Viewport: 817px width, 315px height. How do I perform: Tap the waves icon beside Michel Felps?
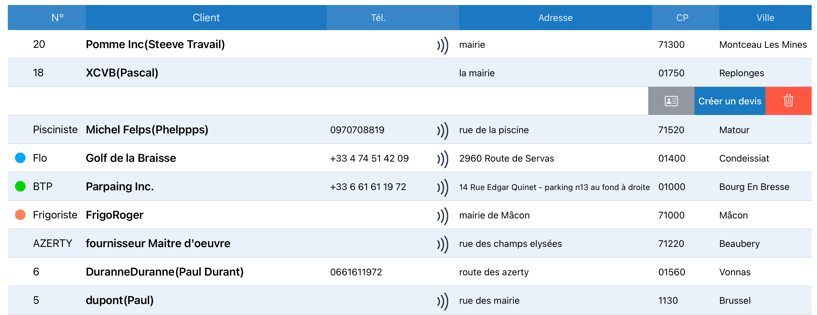tap(443, 130)
